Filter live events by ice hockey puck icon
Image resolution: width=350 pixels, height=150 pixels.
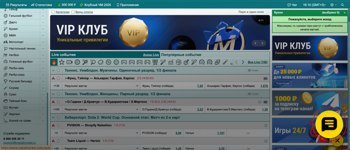(100, 62)
